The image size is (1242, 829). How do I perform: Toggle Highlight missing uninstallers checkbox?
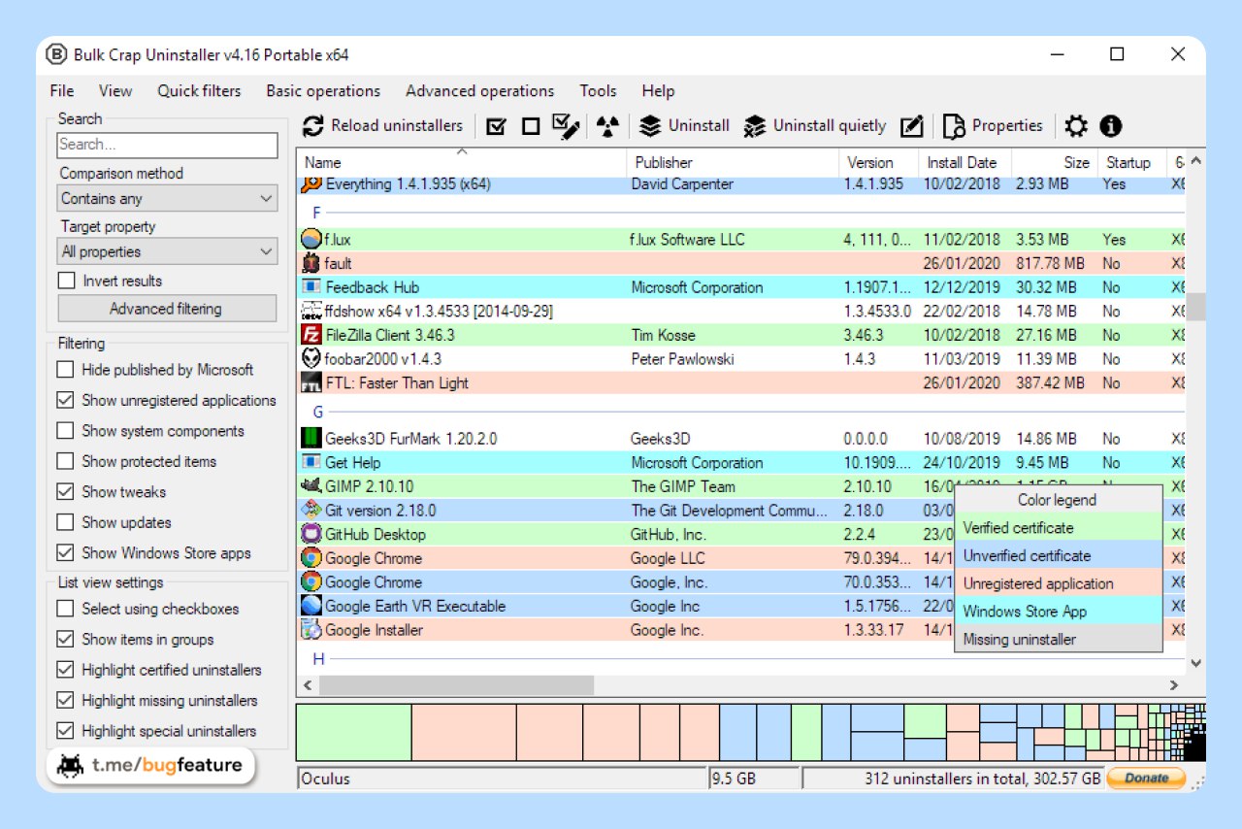[65, 700]
